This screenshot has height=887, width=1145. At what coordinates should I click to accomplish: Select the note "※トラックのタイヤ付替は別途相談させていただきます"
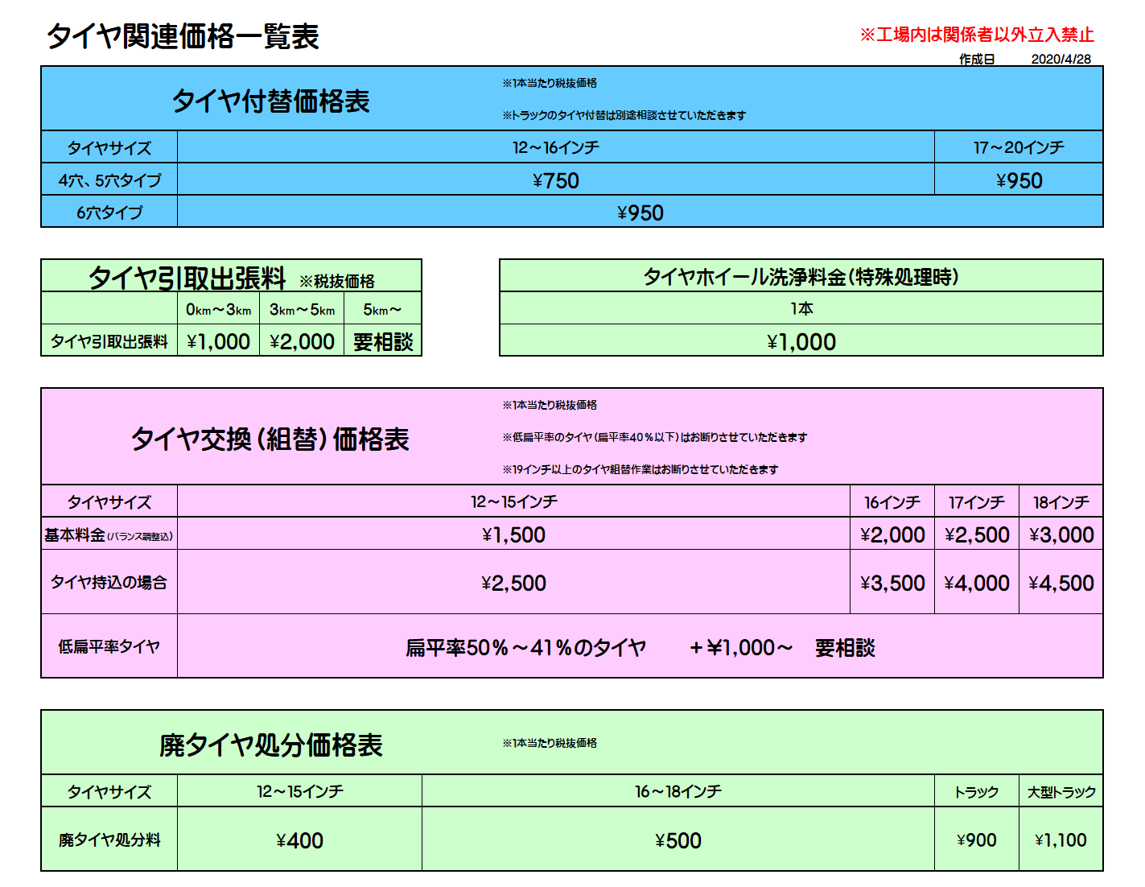(x=624, y=115)
